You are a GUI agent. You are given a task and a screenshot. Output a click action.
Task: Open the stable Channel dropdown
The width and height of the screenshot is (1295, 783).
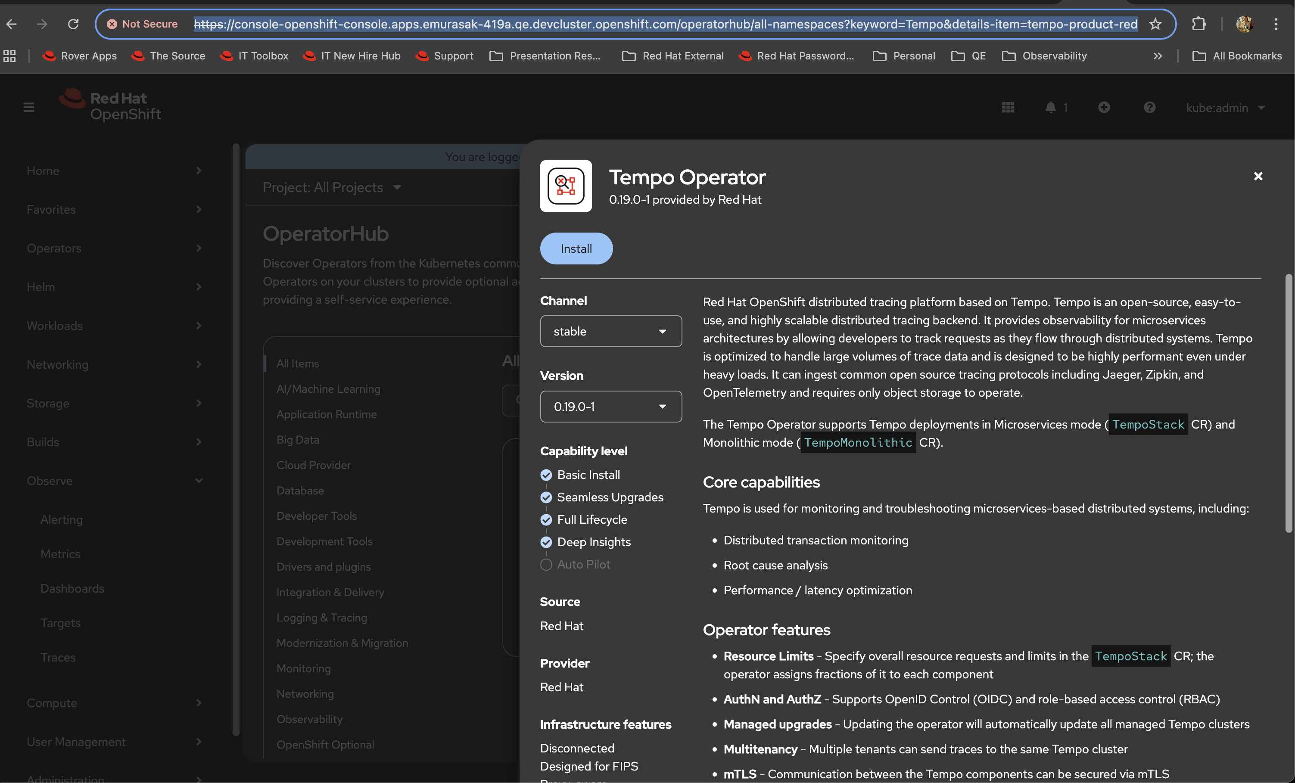click(611, 332)
